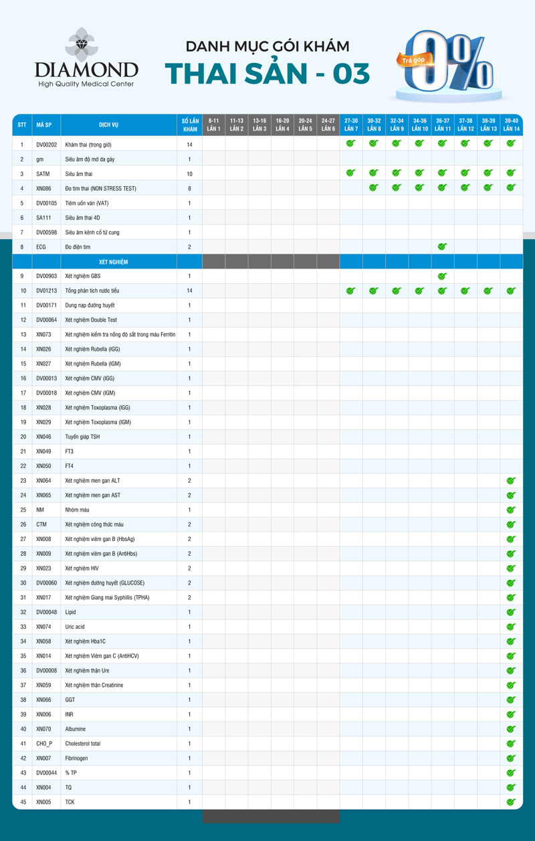Click the Siêu âm kênh cổ tử cung service
The width and height of the screenshot is (535, 841).
pyautogui.click(x=92, y=232)
